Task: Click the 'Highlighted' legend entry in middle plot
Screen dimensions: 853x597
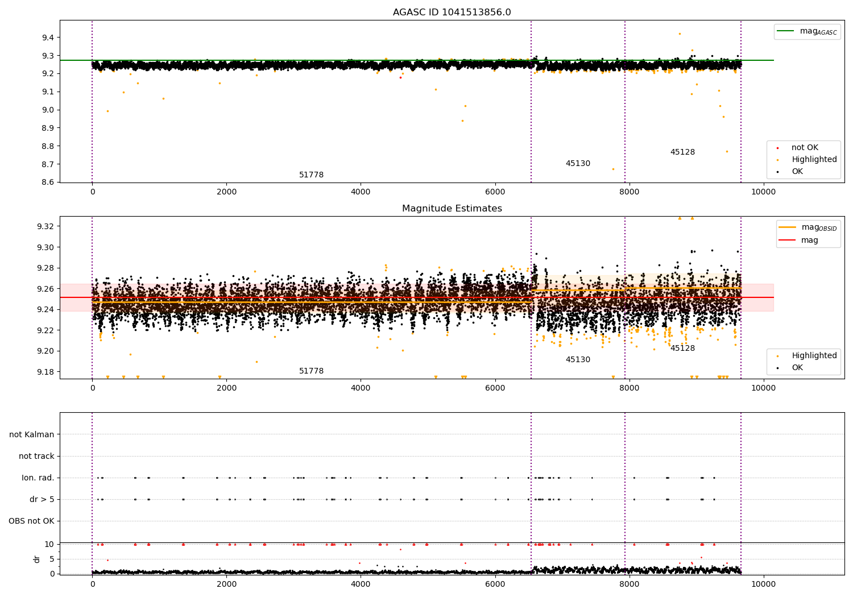Action: click(814, 356)
